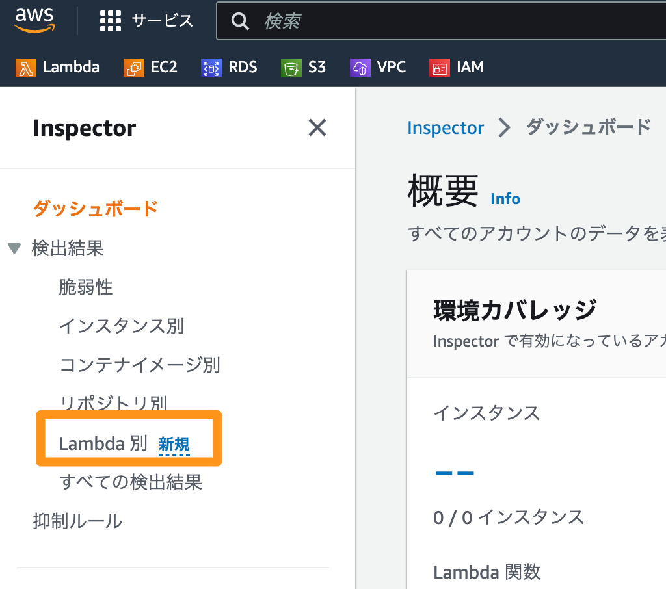
Task: Open コンテナイメージ別 findings
Action: pyautogui.click(x=140, y=365)
